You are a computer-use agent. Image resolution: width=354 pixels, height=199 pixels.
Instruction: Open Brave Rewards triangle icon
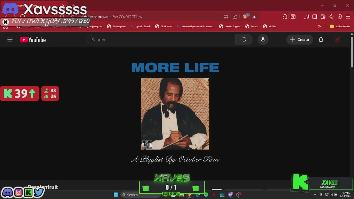click(254, 17)
